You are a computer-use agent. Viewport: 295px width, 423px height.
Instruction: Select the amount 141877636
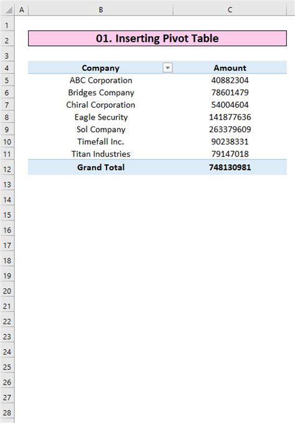230,117
